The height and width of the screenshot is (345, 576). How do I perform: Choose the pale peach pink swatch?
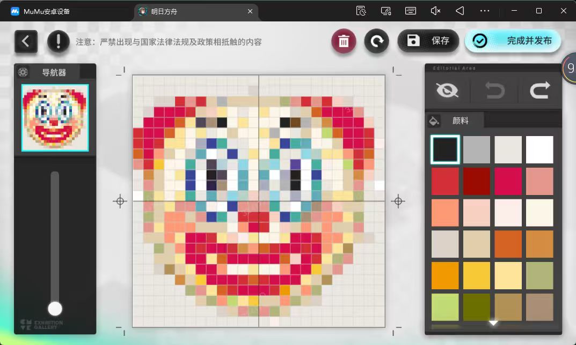[477, 213]
